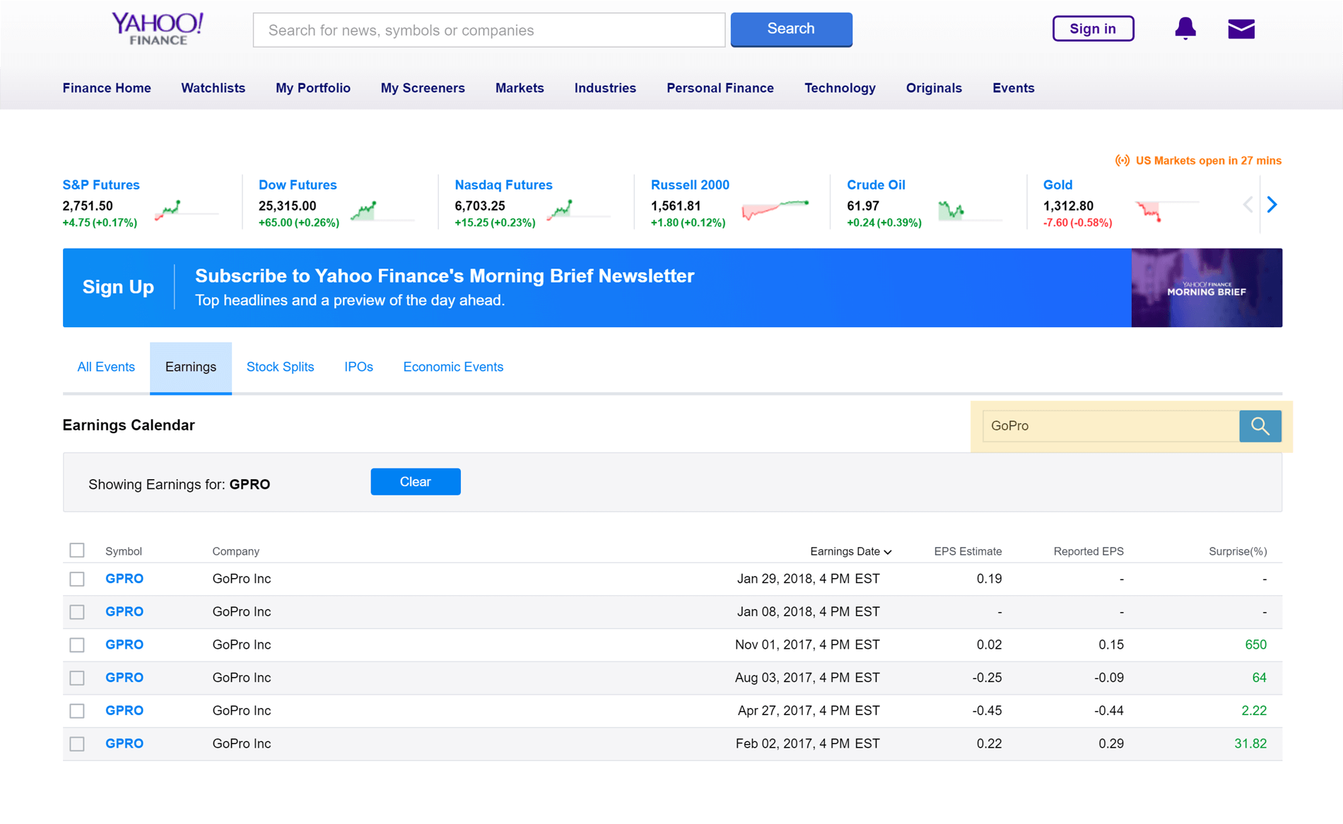Click the Subscribe to Morning Brief Newsletter headline

(x=445, y=276)
